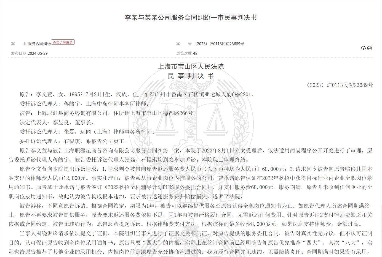382x257 pixels.
Task: Click the case cause text 服务合同纠纷
Action: click(39, 44)
